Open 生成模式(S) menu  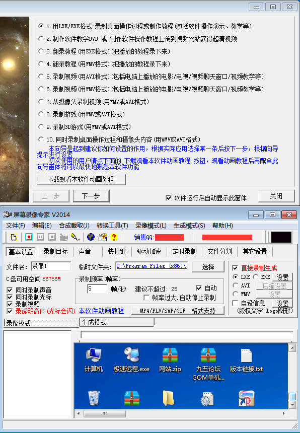click(189, 226)
